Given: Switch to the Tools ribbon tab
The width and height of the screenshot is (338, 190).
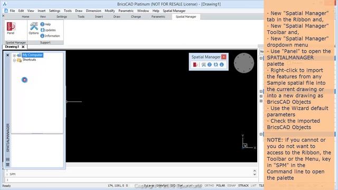Looking at the screenshot, I should coord(81,16).
